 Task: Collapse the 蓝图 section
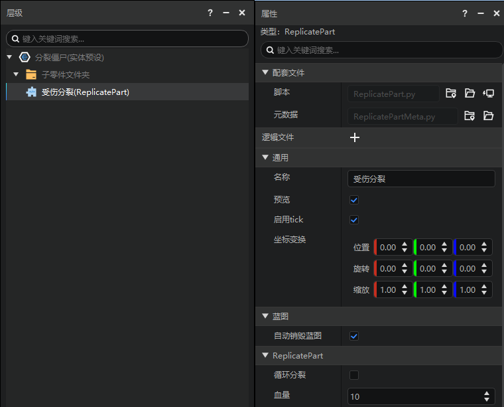(x=265, y=316)
